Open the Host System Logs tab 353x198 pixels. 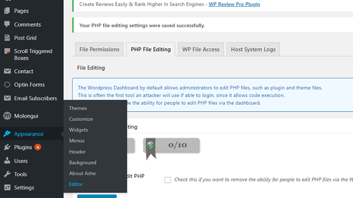pos(253,49)
